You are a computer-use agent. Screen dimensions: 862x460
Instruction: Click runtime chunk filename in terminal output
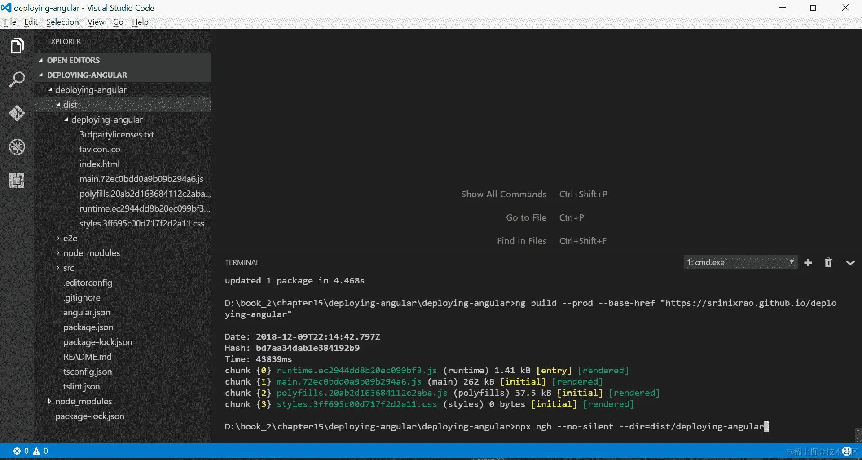tap(357, 370)
